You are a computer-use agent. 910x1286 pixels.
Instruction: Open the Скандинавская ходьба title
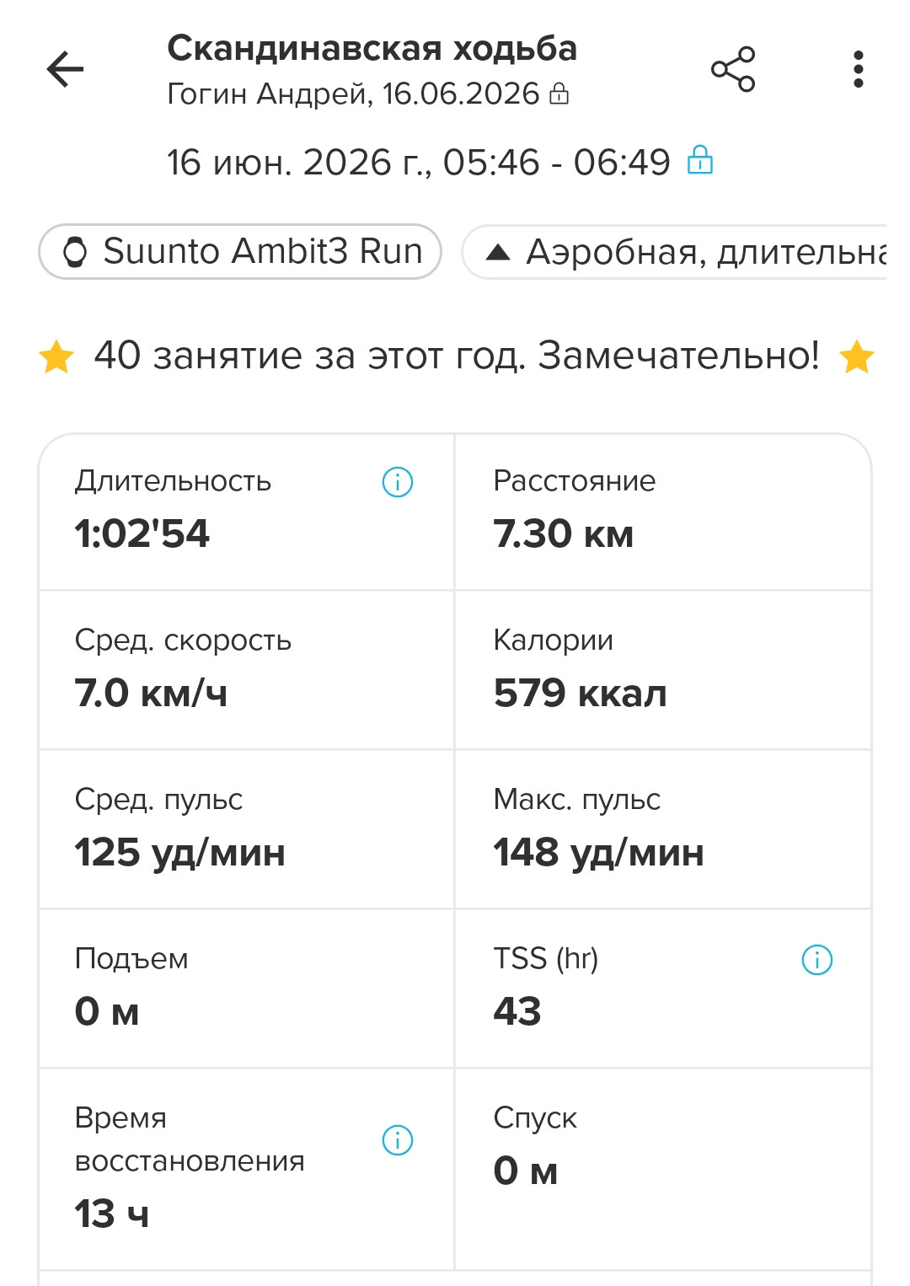coord(372,48)
